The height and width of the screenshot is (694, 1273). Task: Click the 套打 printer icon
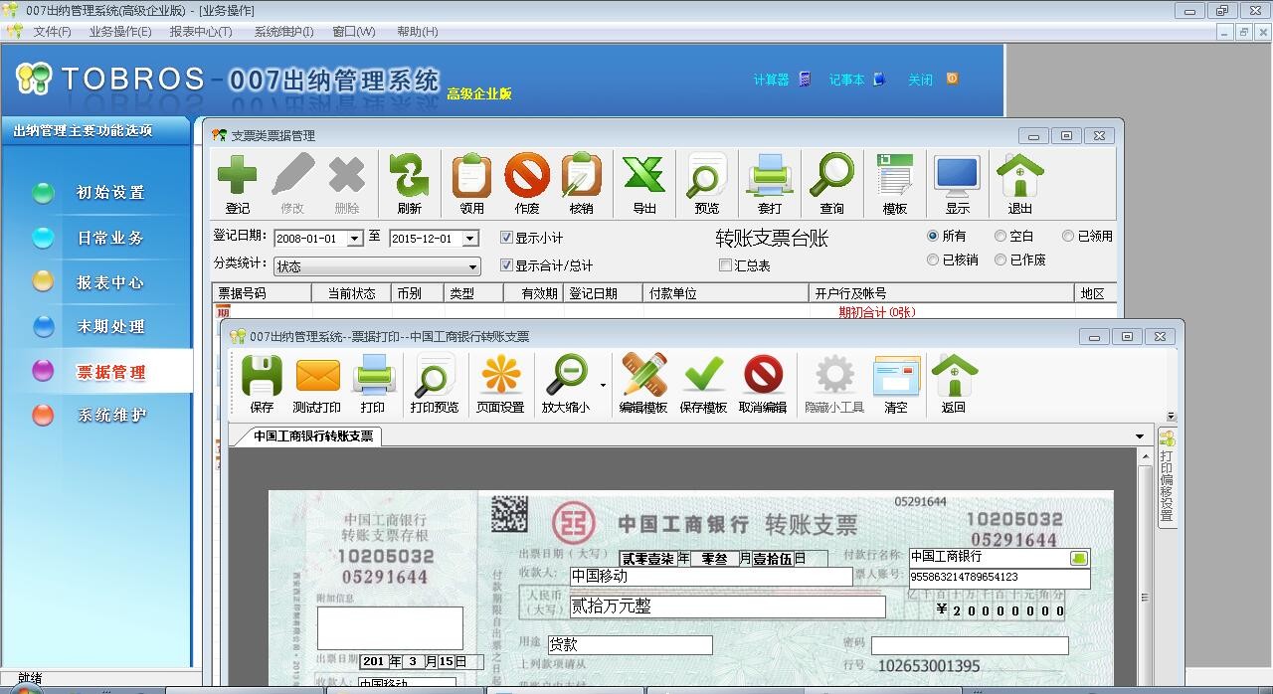[x=770, y=176]
